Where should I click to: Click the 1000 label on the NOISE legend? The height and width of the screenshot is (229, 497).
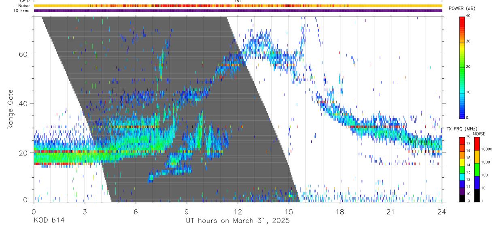(x=485, y=162)
